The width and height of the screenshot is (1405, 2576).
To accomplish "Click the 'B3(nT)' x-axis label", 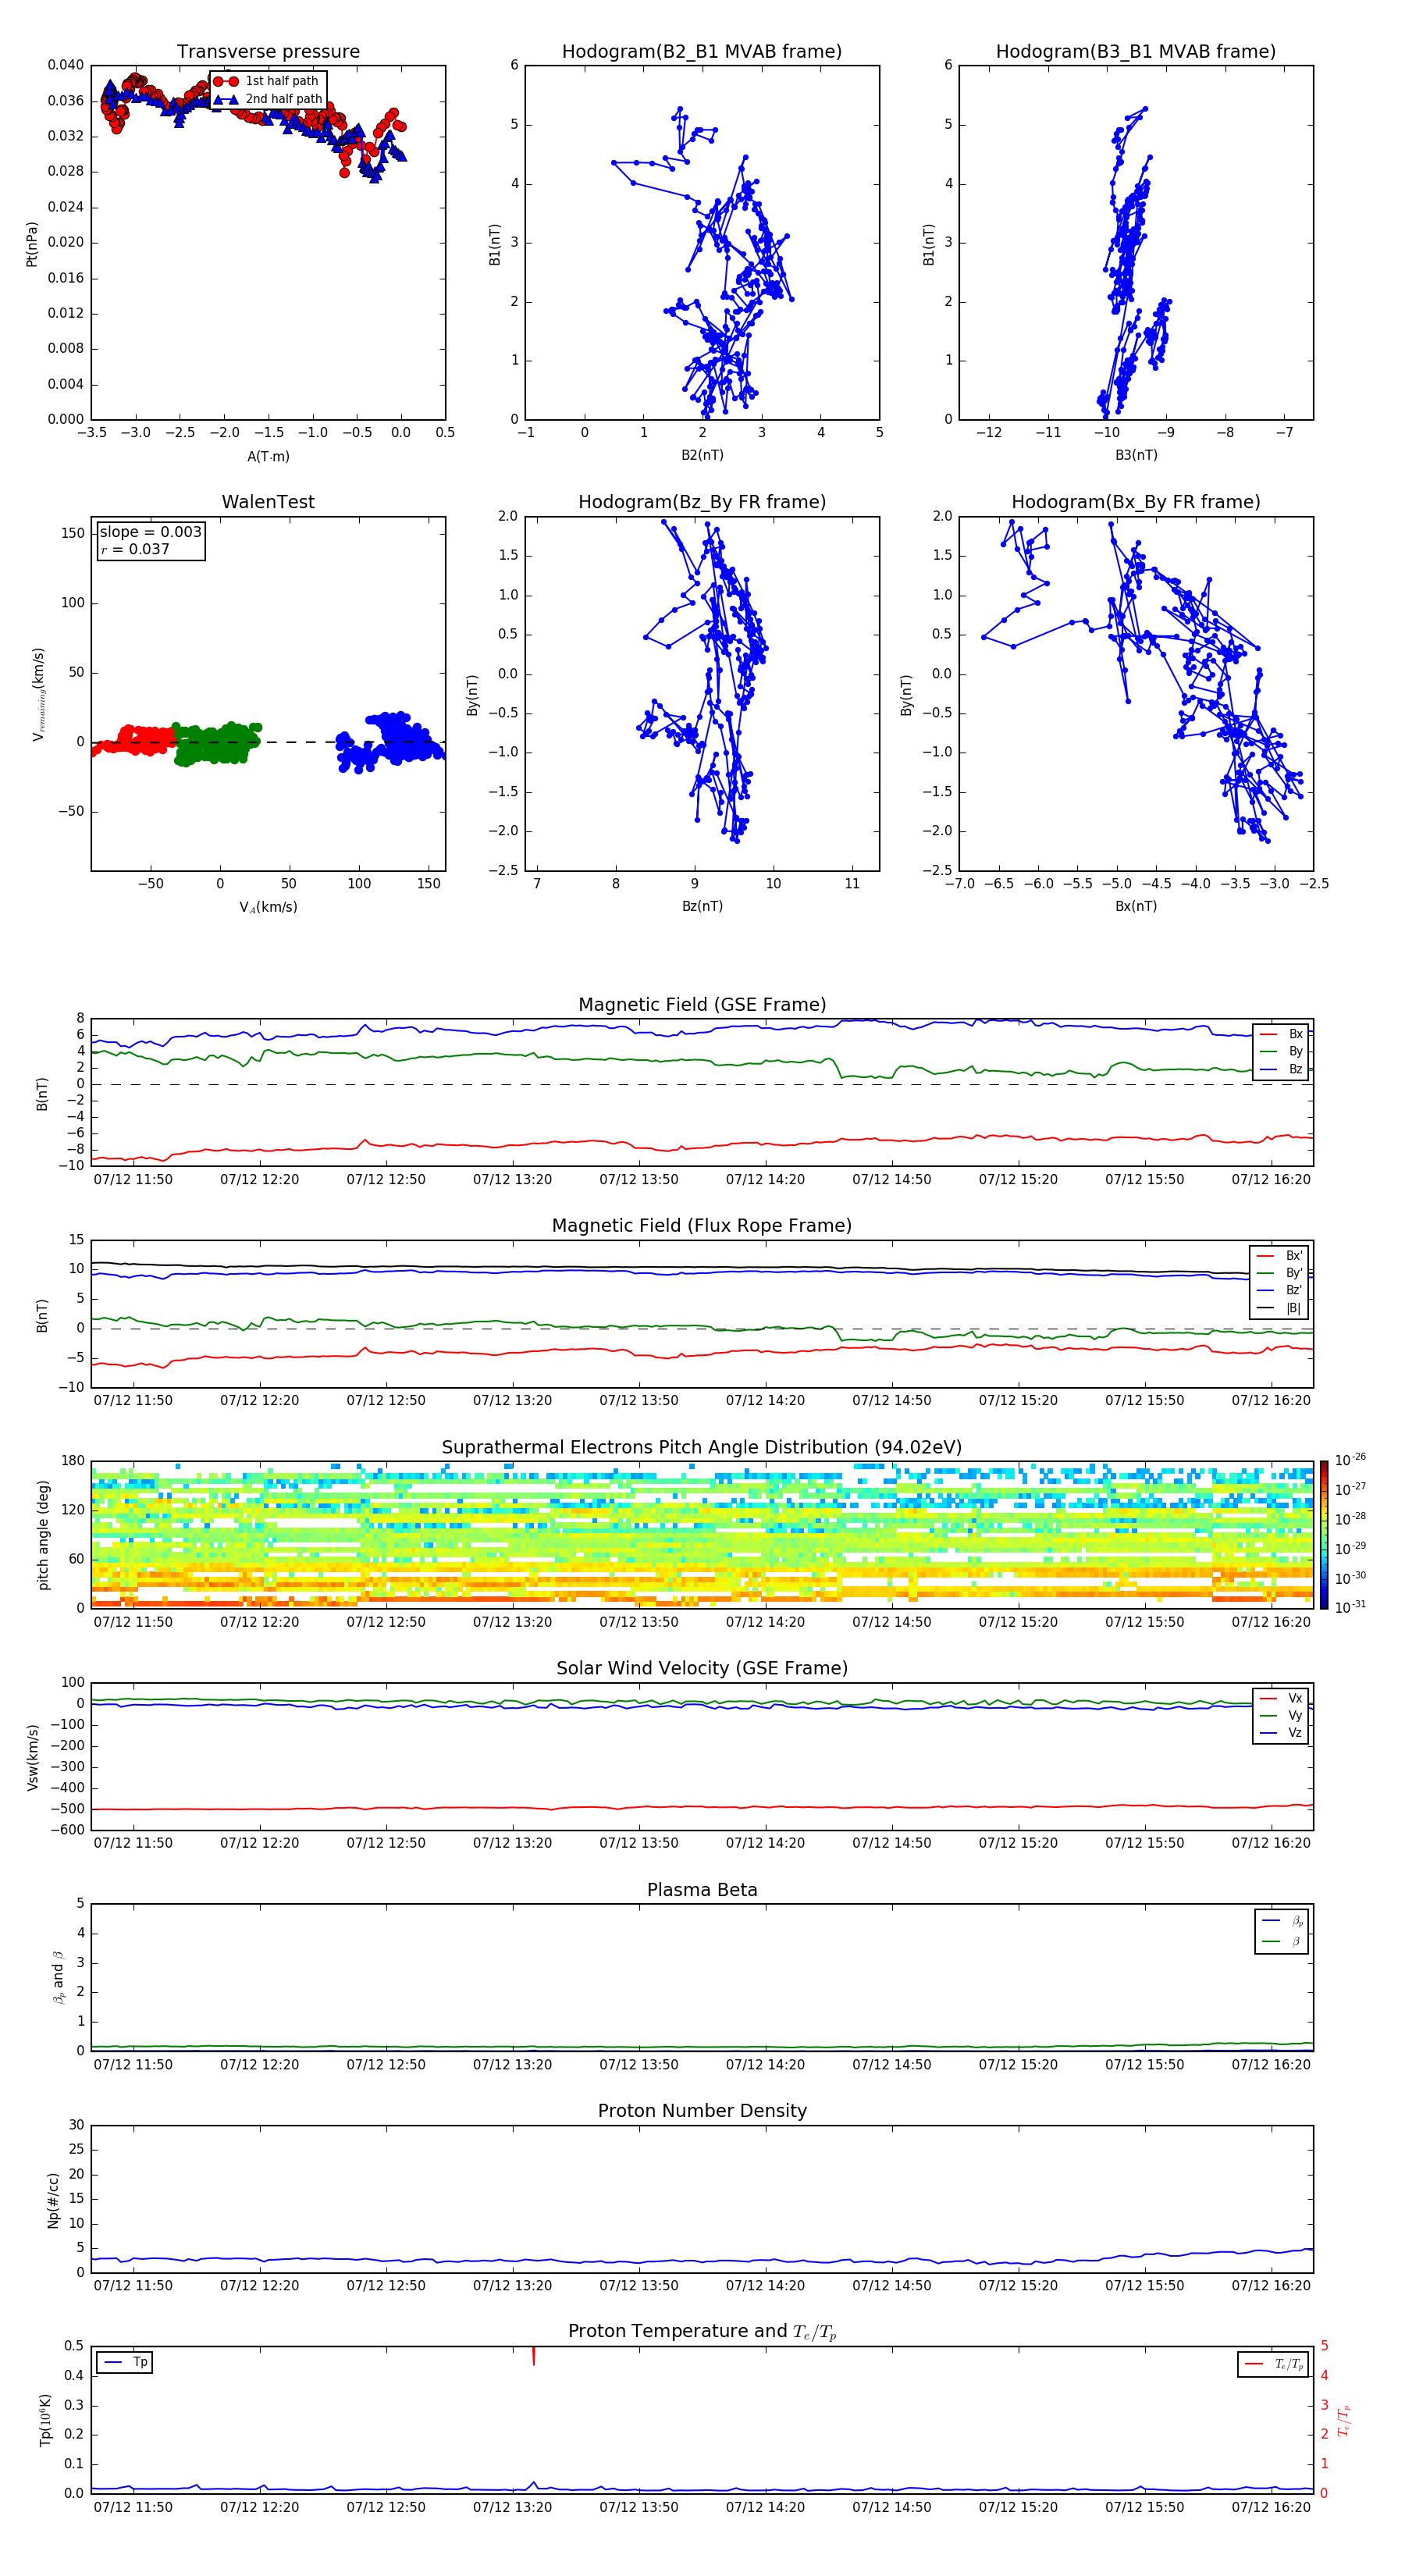I will (1136, 455).
